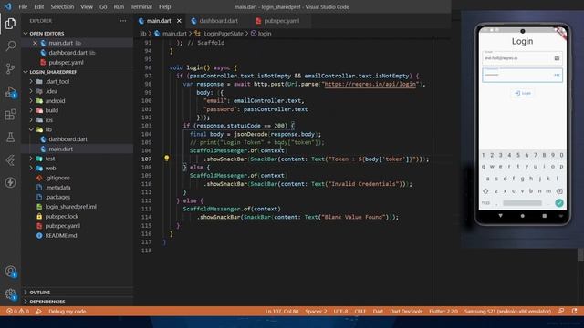The height and width of the screenshot is (328, 584).
Task: Open the File menu
Action: click(23, 6)
